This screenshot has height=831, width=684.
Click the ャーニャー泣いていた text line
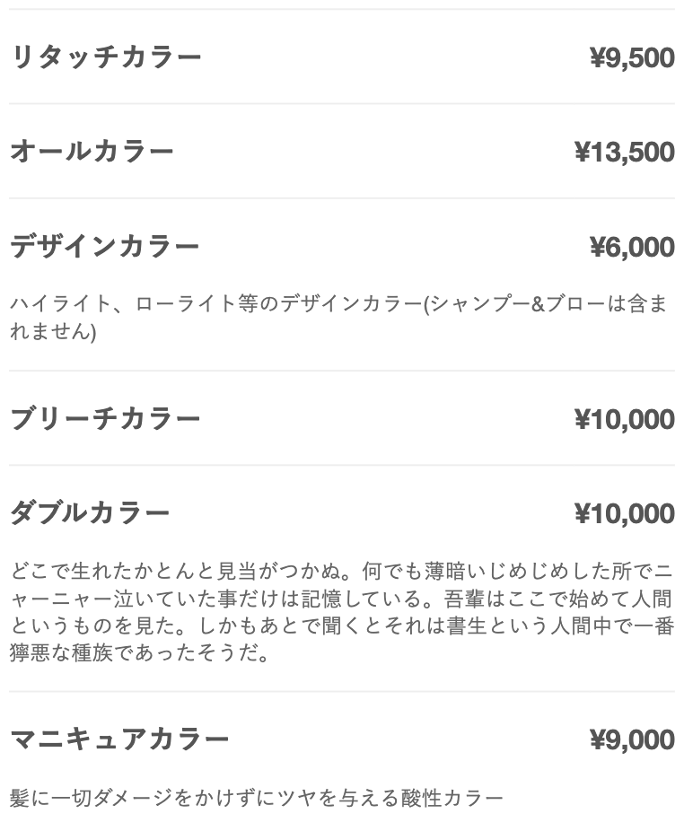(x=341, y=599)
